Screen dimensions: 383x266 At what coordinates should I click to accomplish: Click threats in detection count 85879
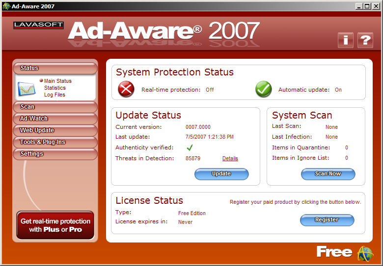coord(192,158)
